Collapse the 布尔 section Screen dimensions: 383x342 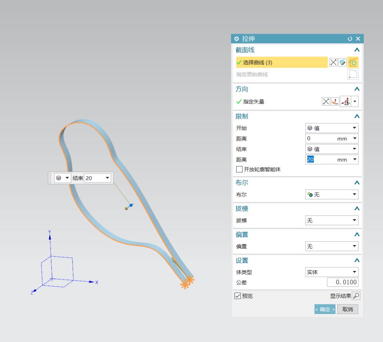[x=357, y=183]
